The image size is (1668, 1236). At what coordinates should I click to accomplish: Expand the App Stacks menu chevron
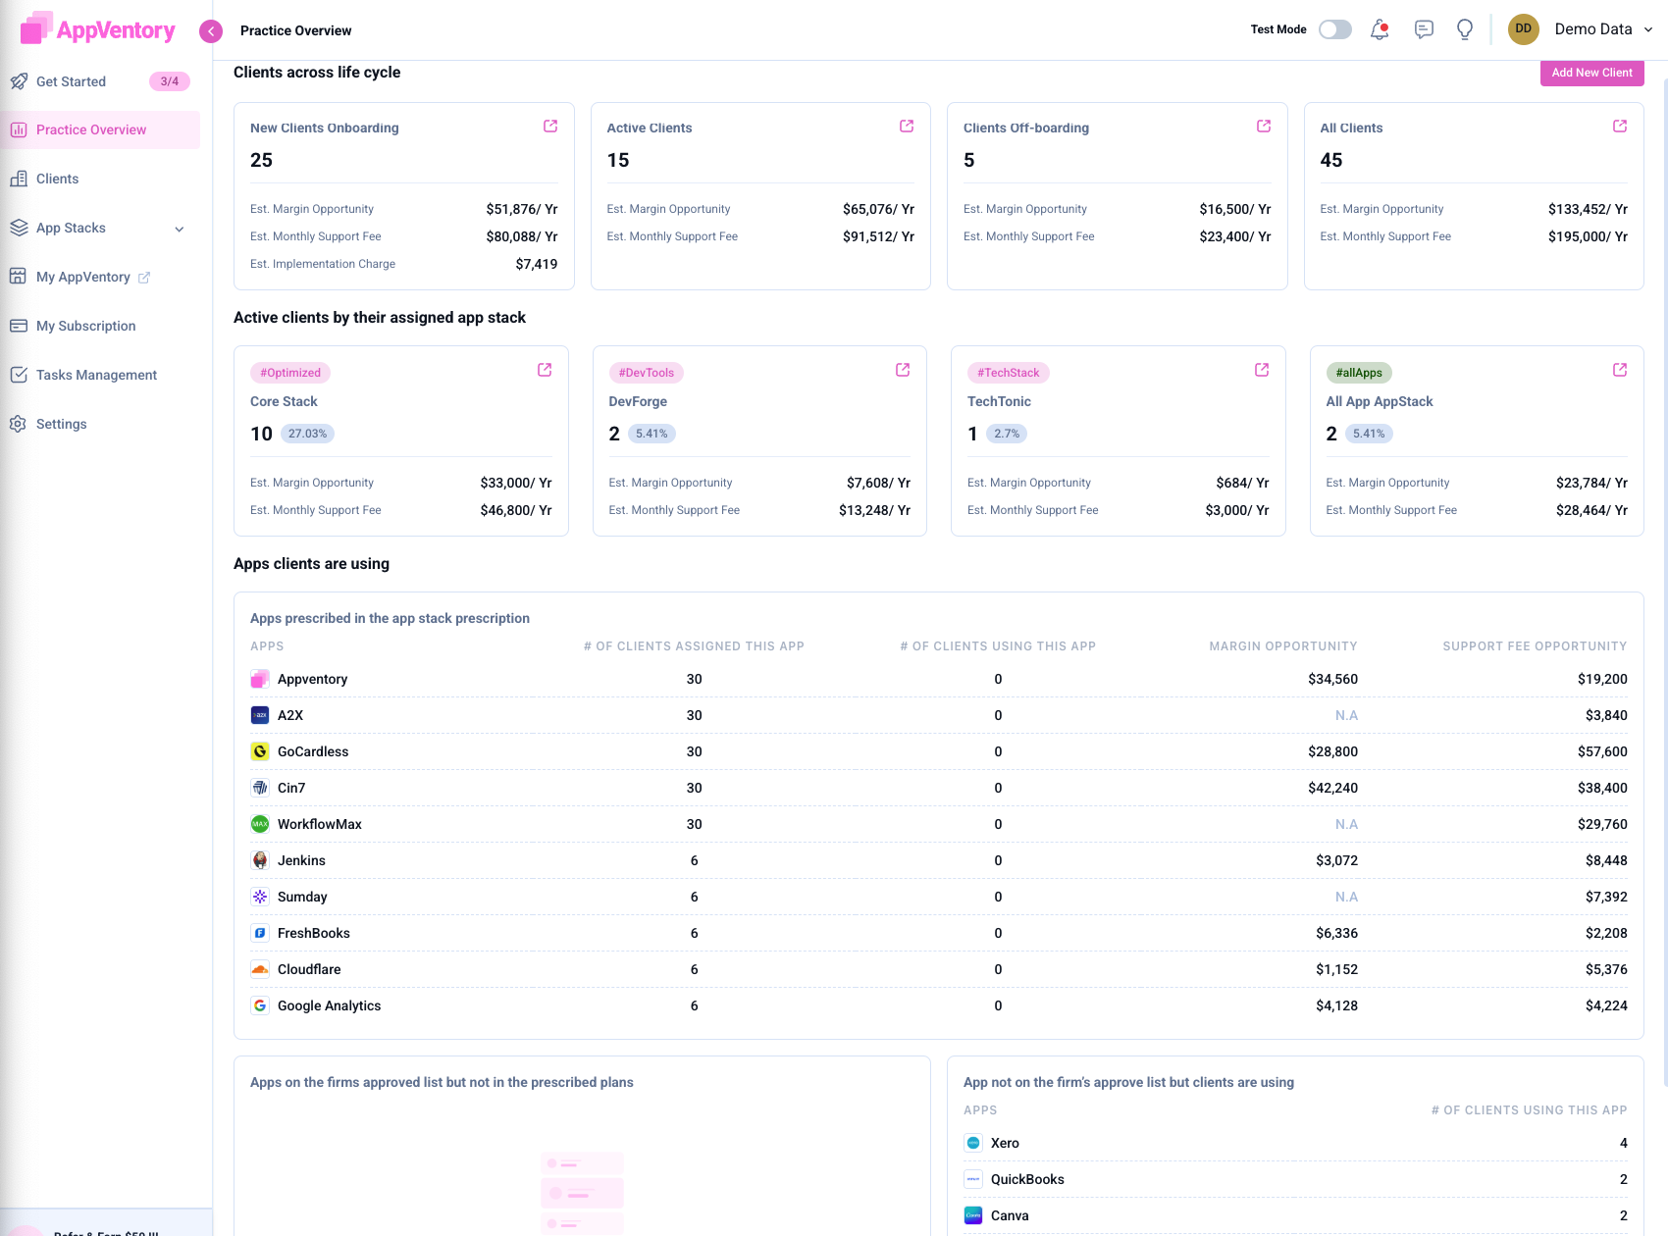(180, 229)
